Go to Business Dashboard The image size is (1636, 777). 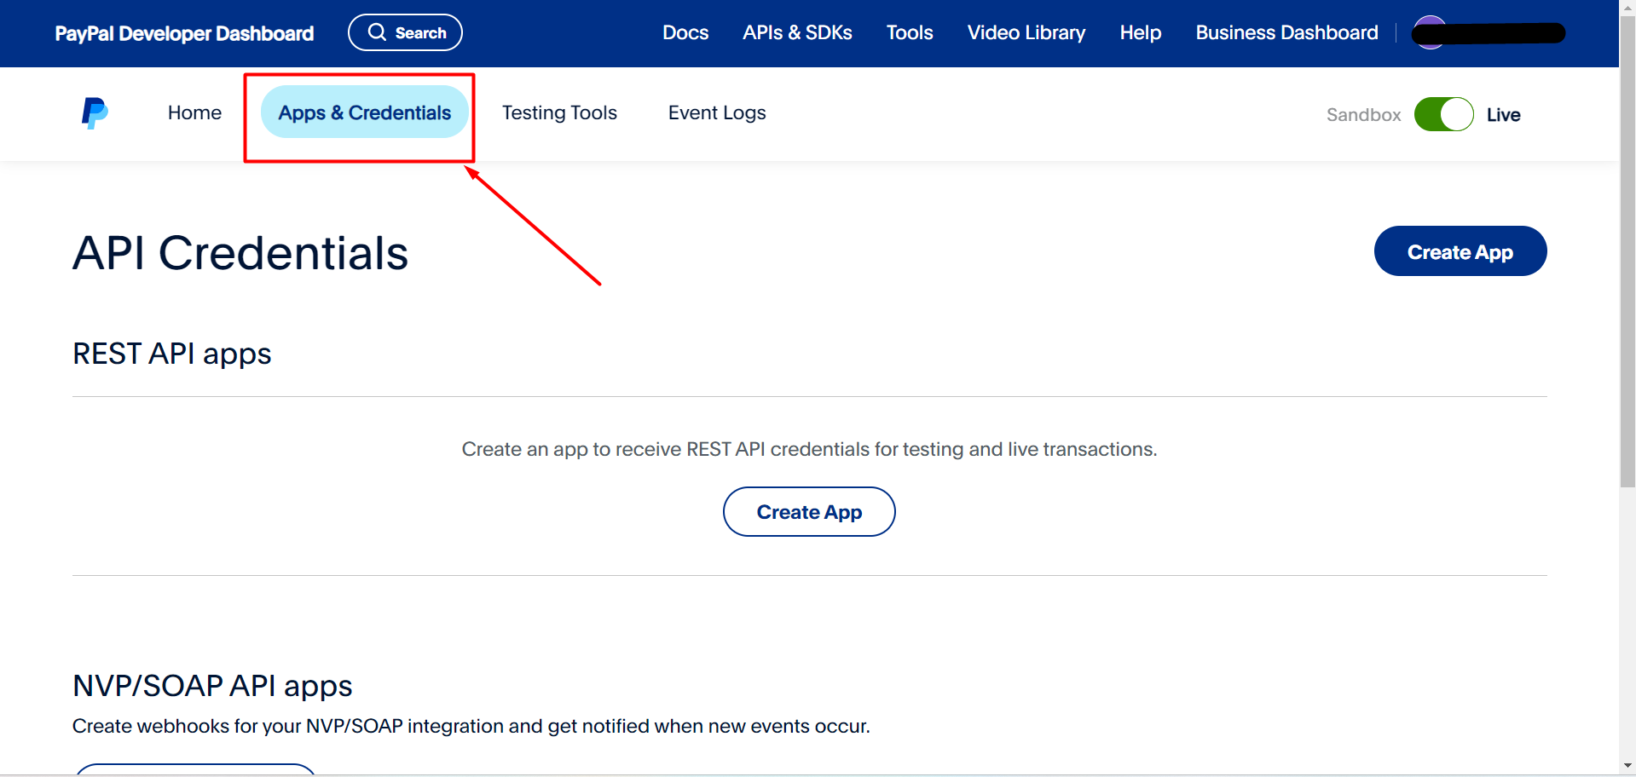coord(1286,32)
